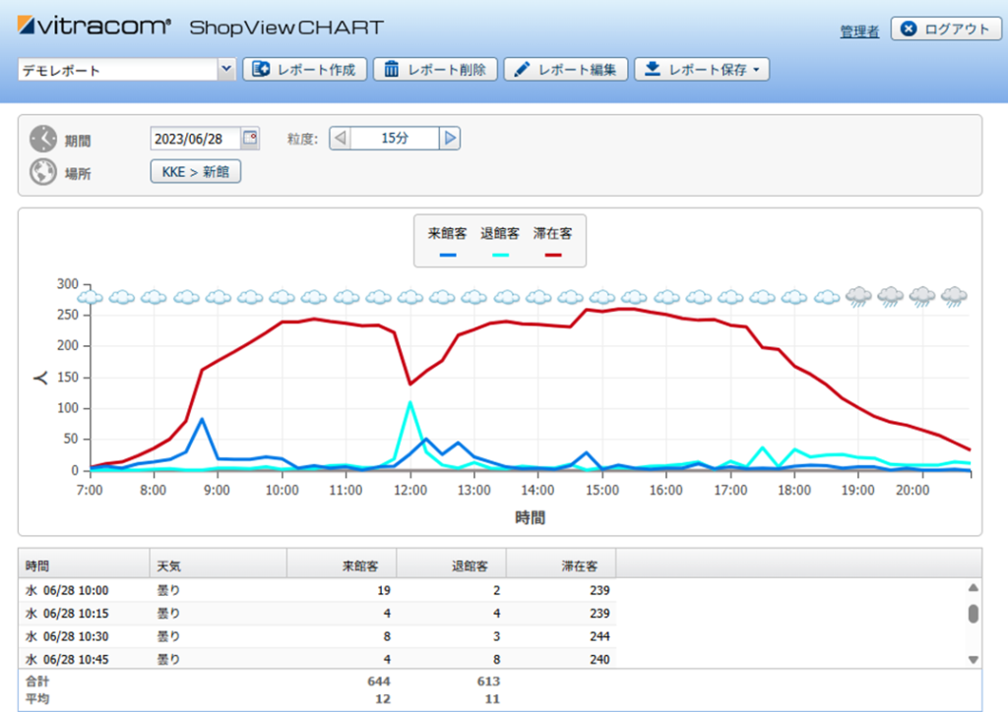Image resolution: width=1008 pixels, height=712 pixels.
Task: Open the KKE > 新館 location selector
Action: (195, 172)
